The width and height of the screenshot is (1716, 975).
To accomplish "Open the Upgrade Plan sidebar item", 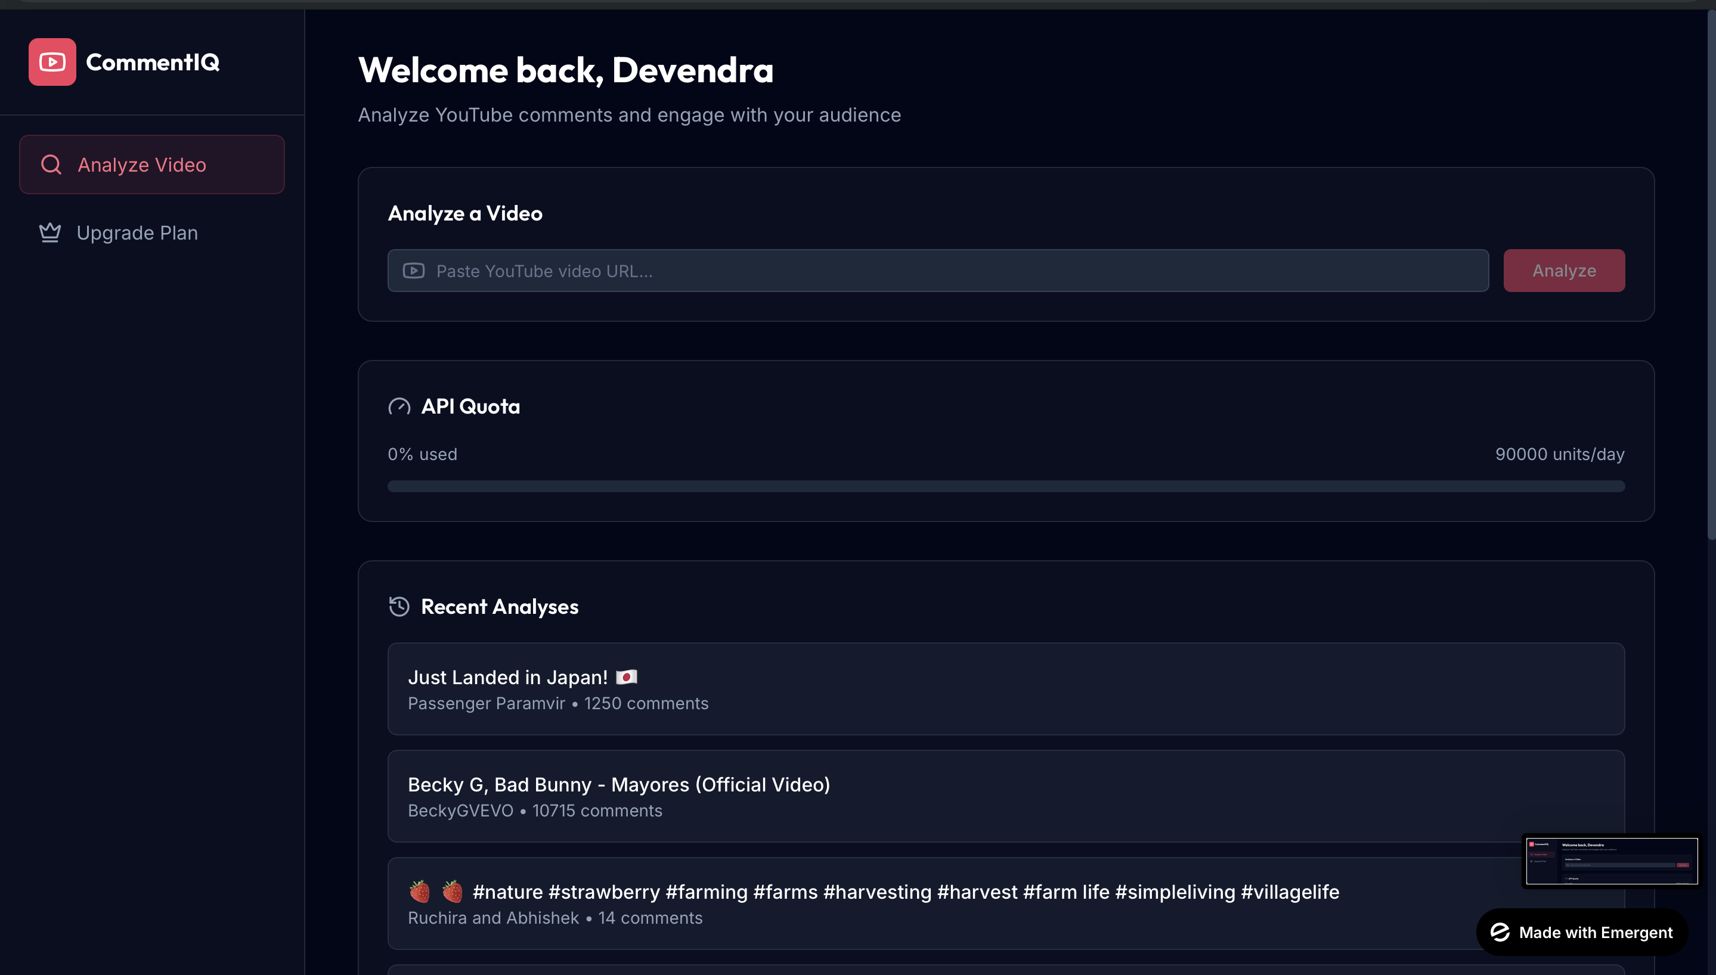I will point(137,233).
